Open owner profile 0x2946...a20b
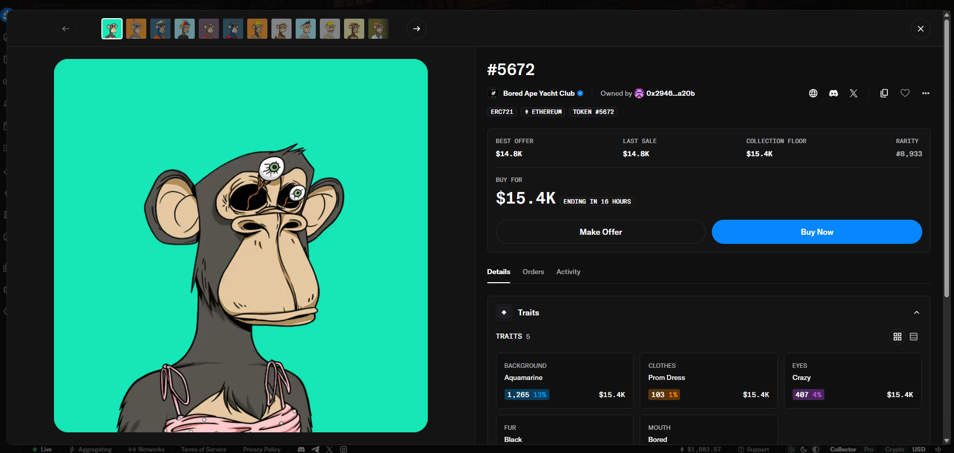Screen dimensions: 954x453 pos(670,93)
